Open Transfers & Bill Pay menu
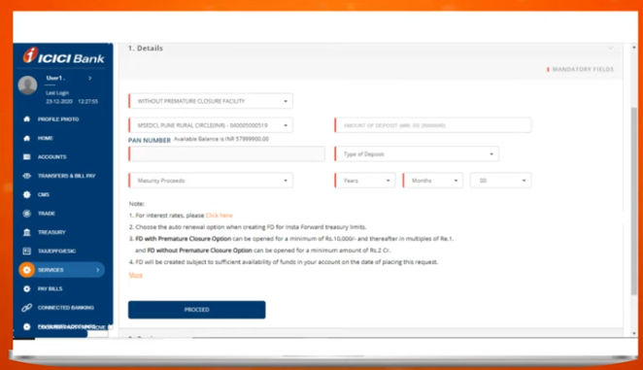 (x=66, y=176)
